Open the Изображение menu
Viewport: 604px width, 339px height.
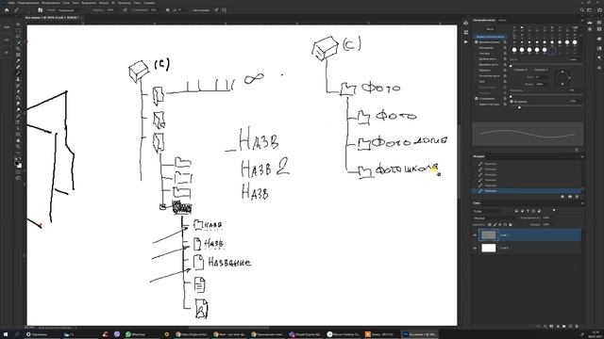pos(51,3)
